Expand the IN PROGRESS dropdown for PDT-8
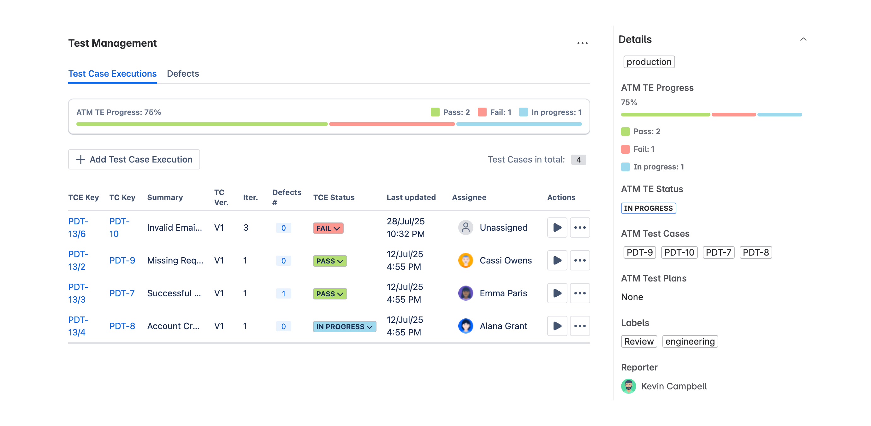The image size is (871, 426). [x=344, y=327]
